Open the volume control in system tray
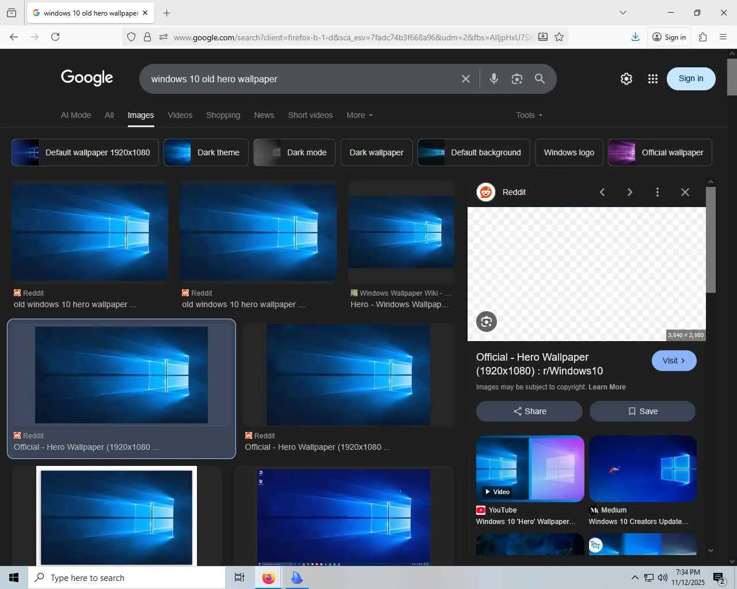The height and width of the screenshot is (589, 737). [663, 577]
